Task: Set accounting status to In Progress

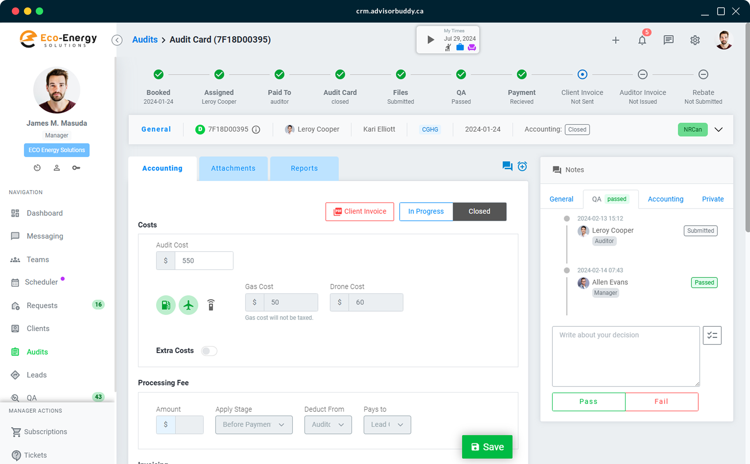Action: tap(426, 211)
